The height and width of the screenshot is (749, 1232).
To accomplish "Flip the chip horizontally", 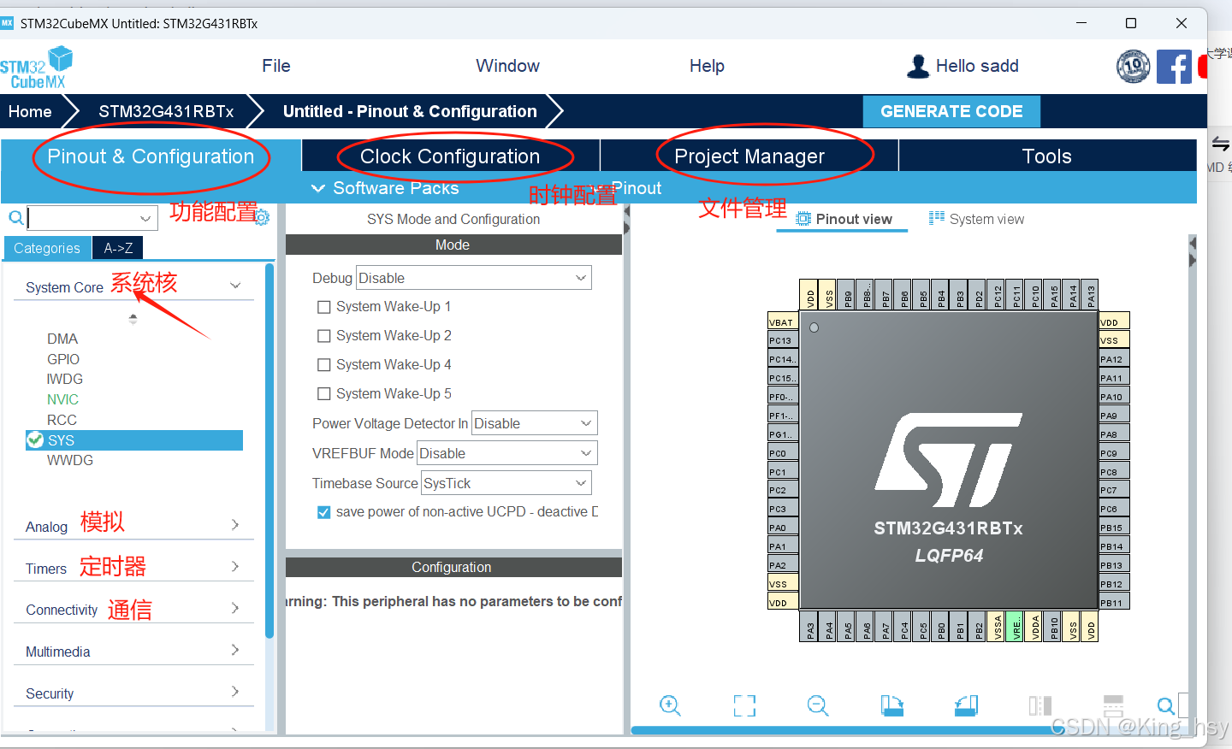I will coord(1040,705).
